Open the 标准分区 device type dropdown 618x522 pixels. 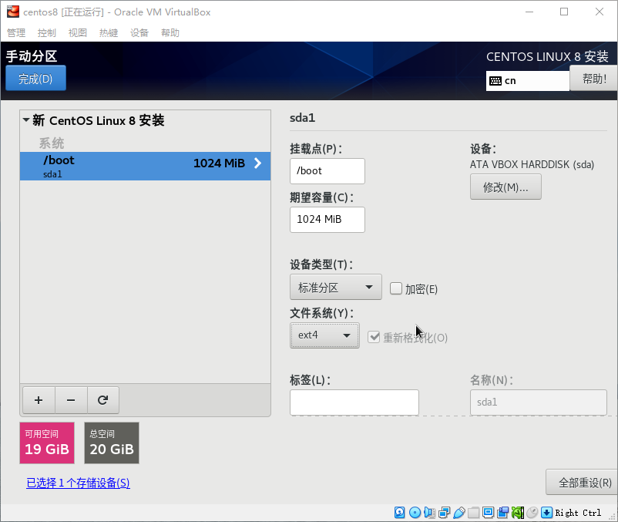point(336,287)
